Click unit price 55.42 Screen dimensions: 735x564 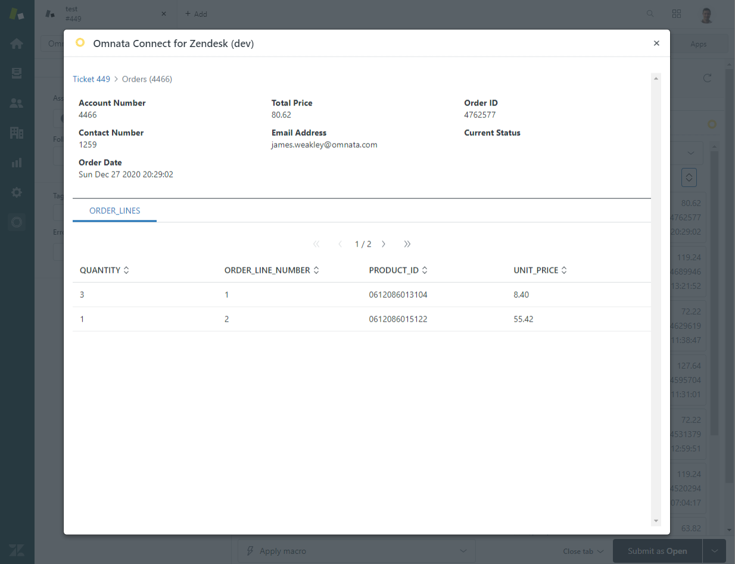pos(524,319)
